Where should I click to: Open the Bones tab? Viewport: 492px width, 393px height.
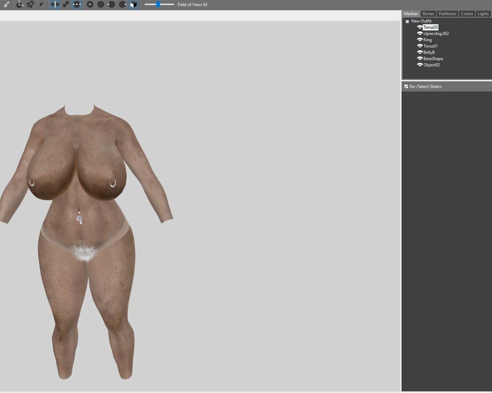pyautogui.click(x=428, y=14)
